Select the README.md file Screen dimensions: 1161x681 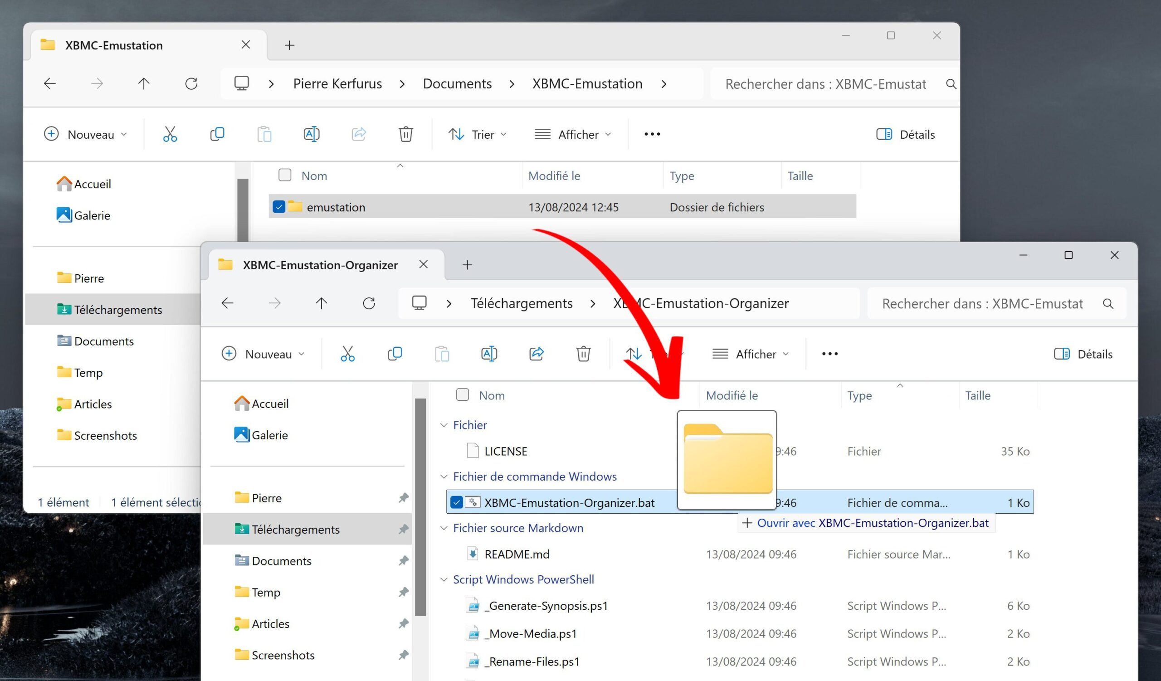pos(517,554)
